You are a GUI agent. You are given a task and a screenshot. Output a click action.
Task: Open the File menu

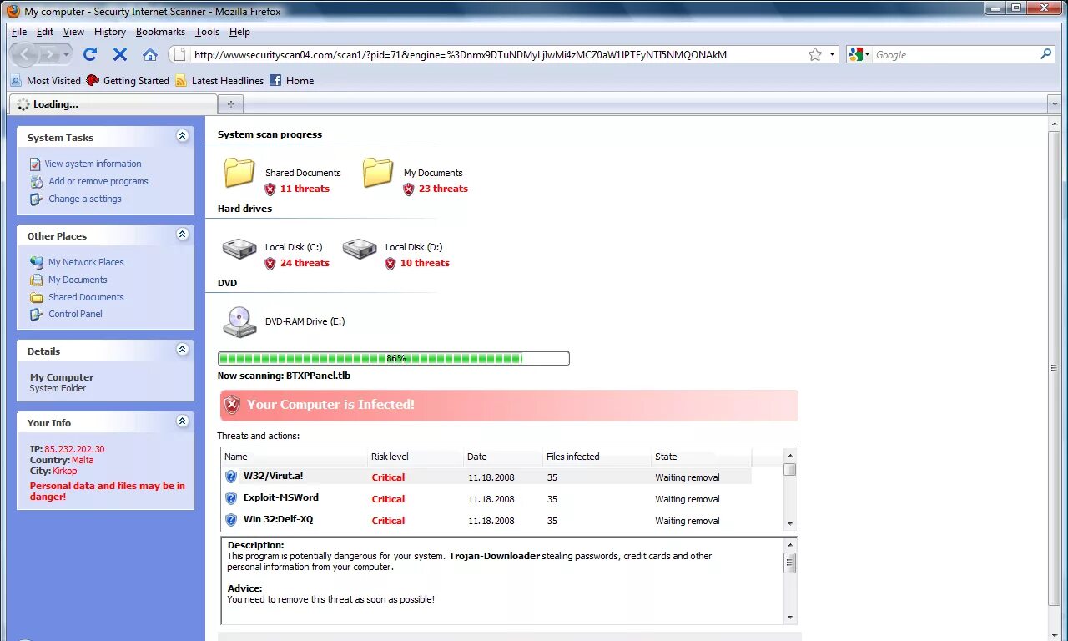point(19,32)
